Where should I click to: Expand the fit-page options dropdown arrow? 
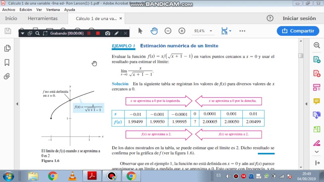pos(230,31)
